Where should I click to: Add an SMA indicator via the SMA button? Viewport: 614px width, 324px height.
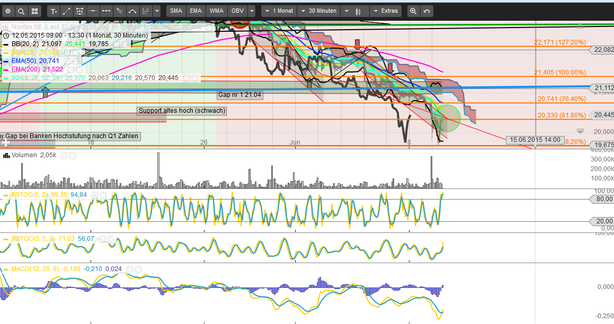pyautogui.click(x=176, y=10)
